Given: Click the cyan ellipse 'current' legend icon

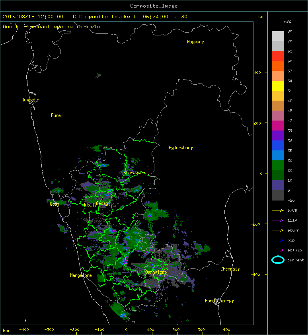Looking at the screenshot, I should [x=278, y=260].
